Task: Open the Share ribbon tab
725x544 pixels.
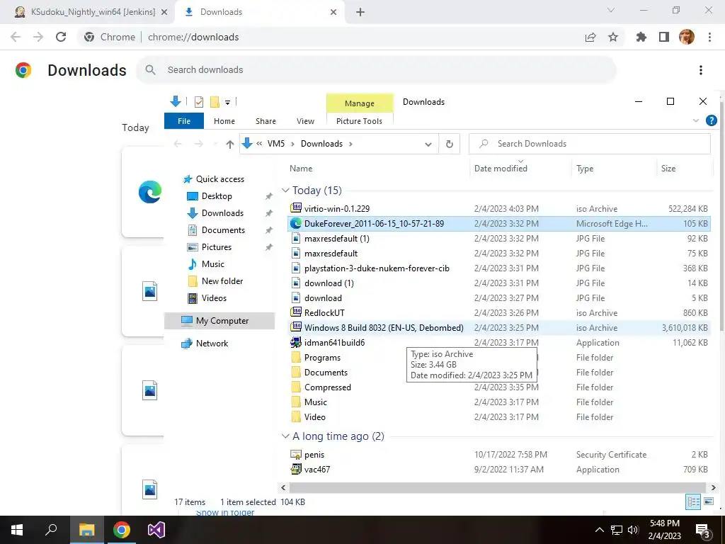Action: [266, 120]
